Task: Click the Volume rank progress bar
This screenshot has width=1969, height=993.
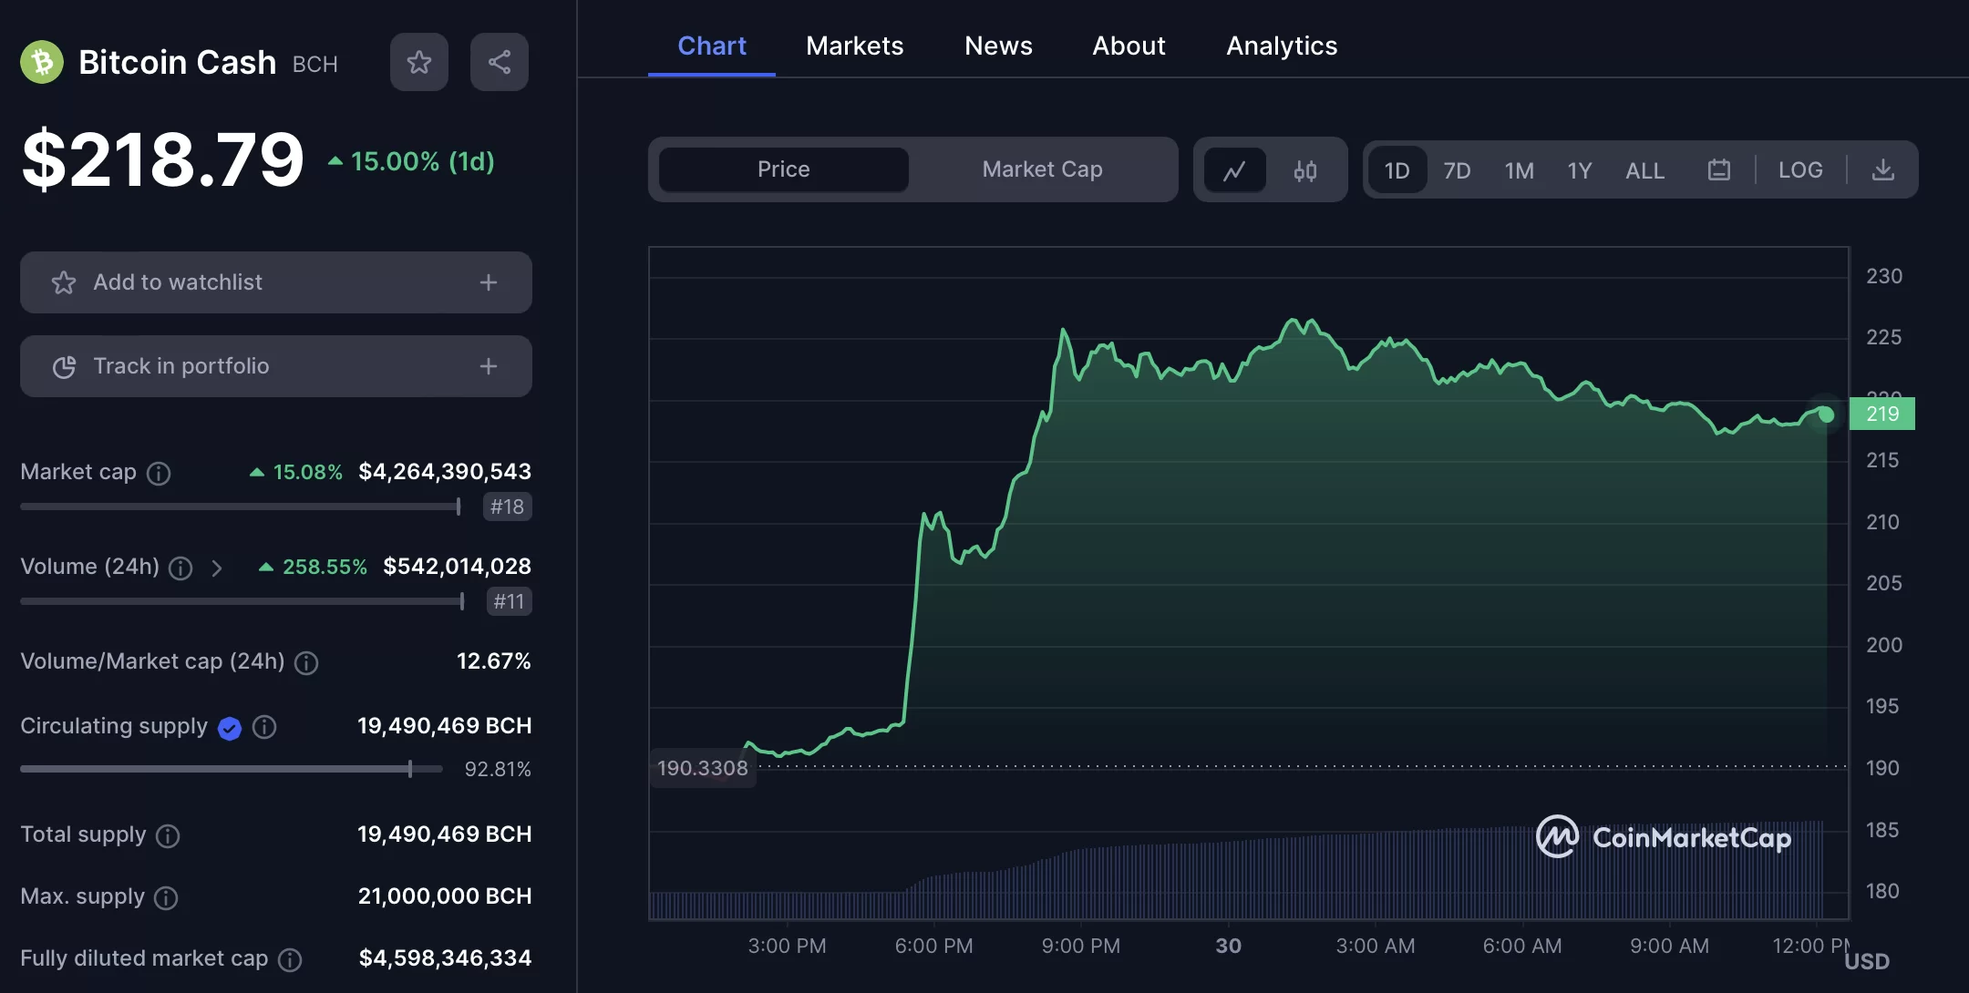Action: [242, 601]
